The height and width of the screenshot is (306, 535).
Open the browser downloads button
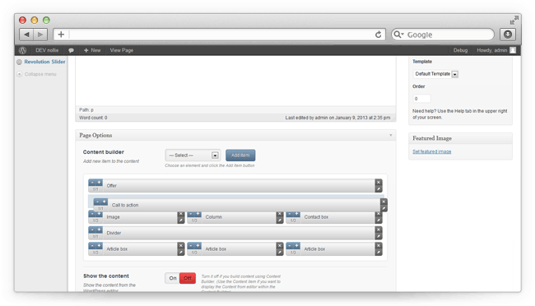click(508, 35)
